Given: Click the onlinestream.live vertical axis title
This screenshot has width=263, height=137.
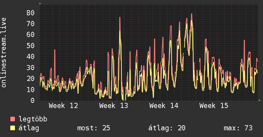Looking at the screenshot, I should (x=4, y=53).
